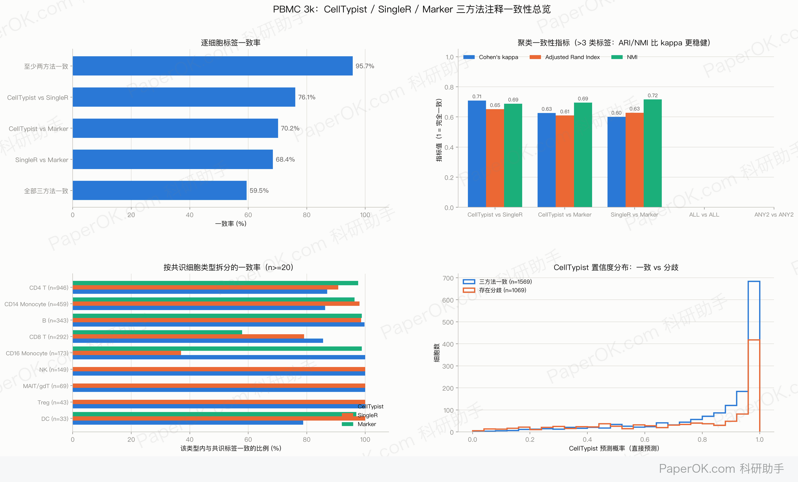Click the 细胞数 y-axis title

437,353
